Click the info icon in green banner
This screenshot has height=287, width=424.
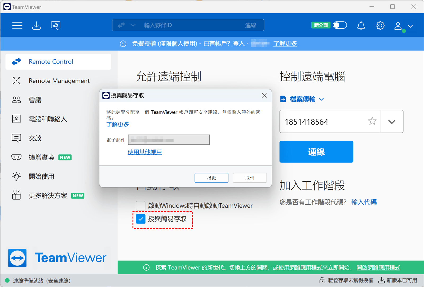click(x=146, y=267)
